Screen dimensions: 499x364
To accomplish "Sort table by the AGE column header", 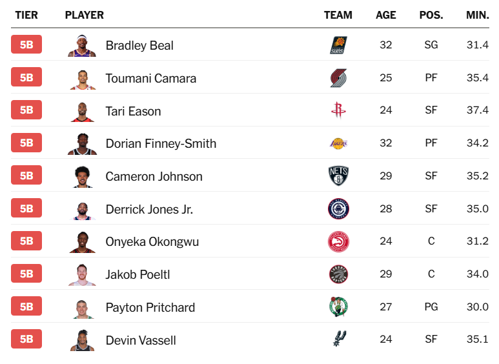I will pos(386,15).
